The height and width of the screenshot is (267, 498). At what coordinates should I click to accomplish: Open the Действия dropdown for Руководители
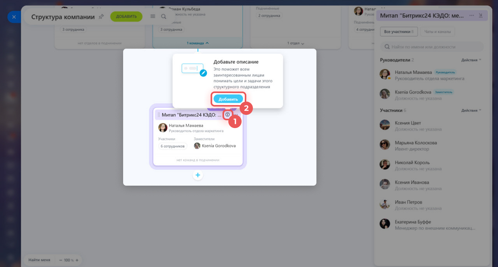click(472, 60)
